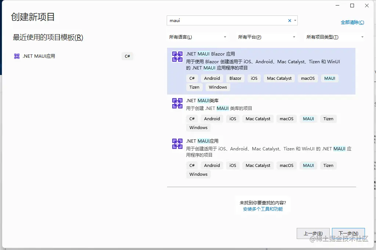Click the .NET MAUI Blazor 应用 template icon
This screenshot has height=250, width=376.
click(x=177, y=57)
